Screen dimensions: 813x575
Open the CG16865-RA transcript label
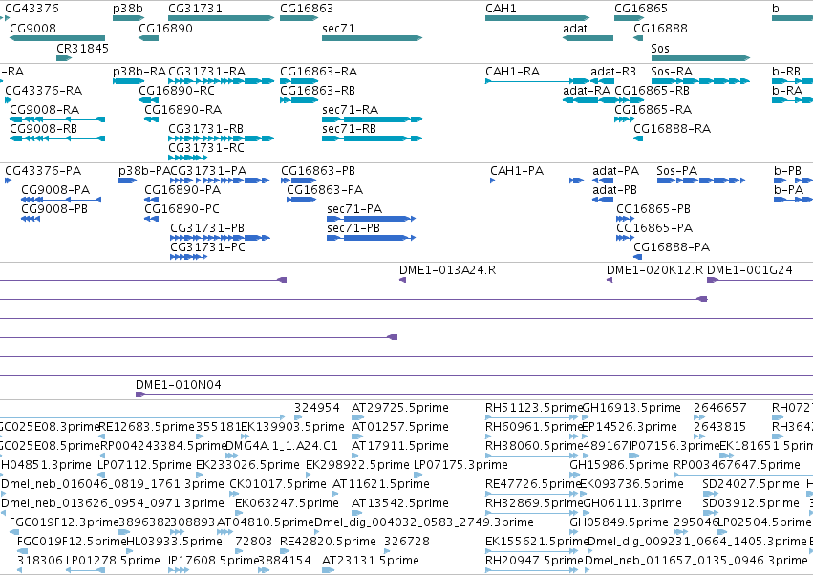pos(653,110)
